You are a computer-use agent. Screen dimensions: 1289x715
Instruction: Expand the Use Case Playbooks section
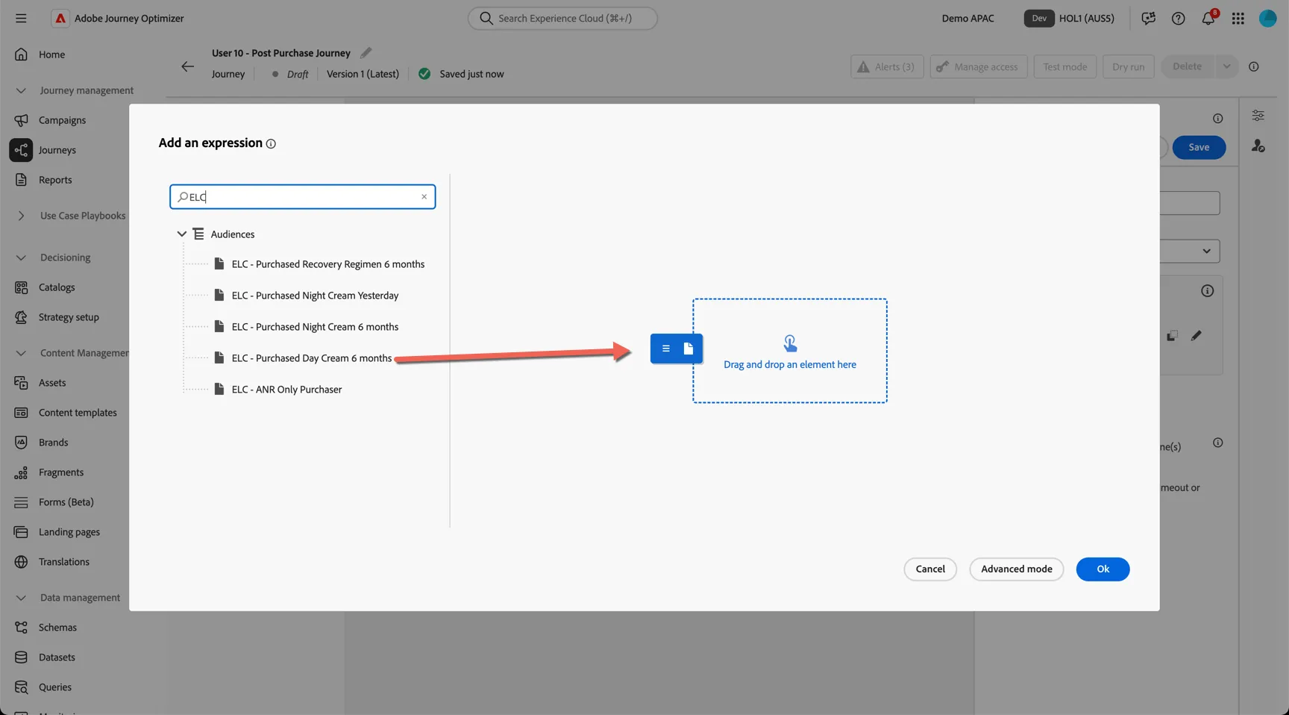(x=21, y=216)
